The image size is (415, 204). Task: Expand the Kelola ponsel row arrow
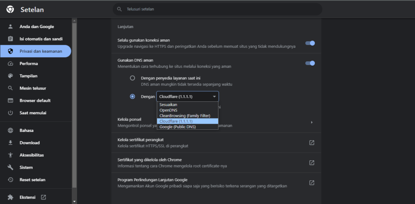312,122
